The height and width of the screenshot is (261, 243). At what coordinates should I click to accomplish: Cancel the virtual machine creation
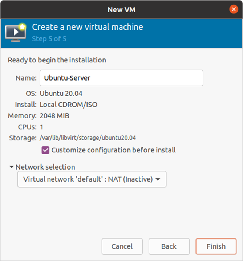click(122, 246)
